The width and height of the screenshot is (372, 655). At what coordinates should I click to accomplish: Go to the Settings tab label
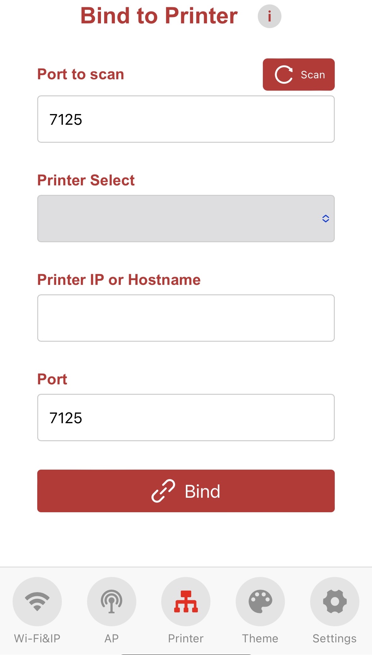(x=335, y=639)
